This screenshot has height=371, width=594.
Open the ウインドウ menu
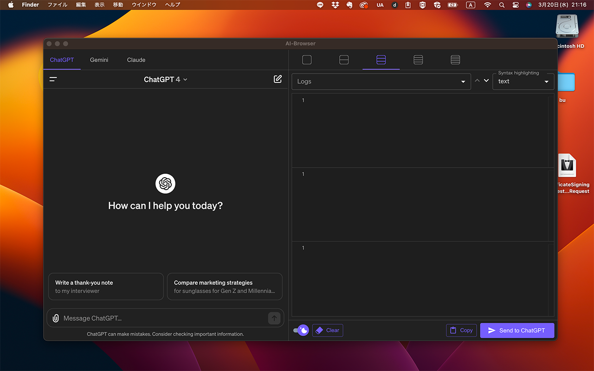click(144, 5)
